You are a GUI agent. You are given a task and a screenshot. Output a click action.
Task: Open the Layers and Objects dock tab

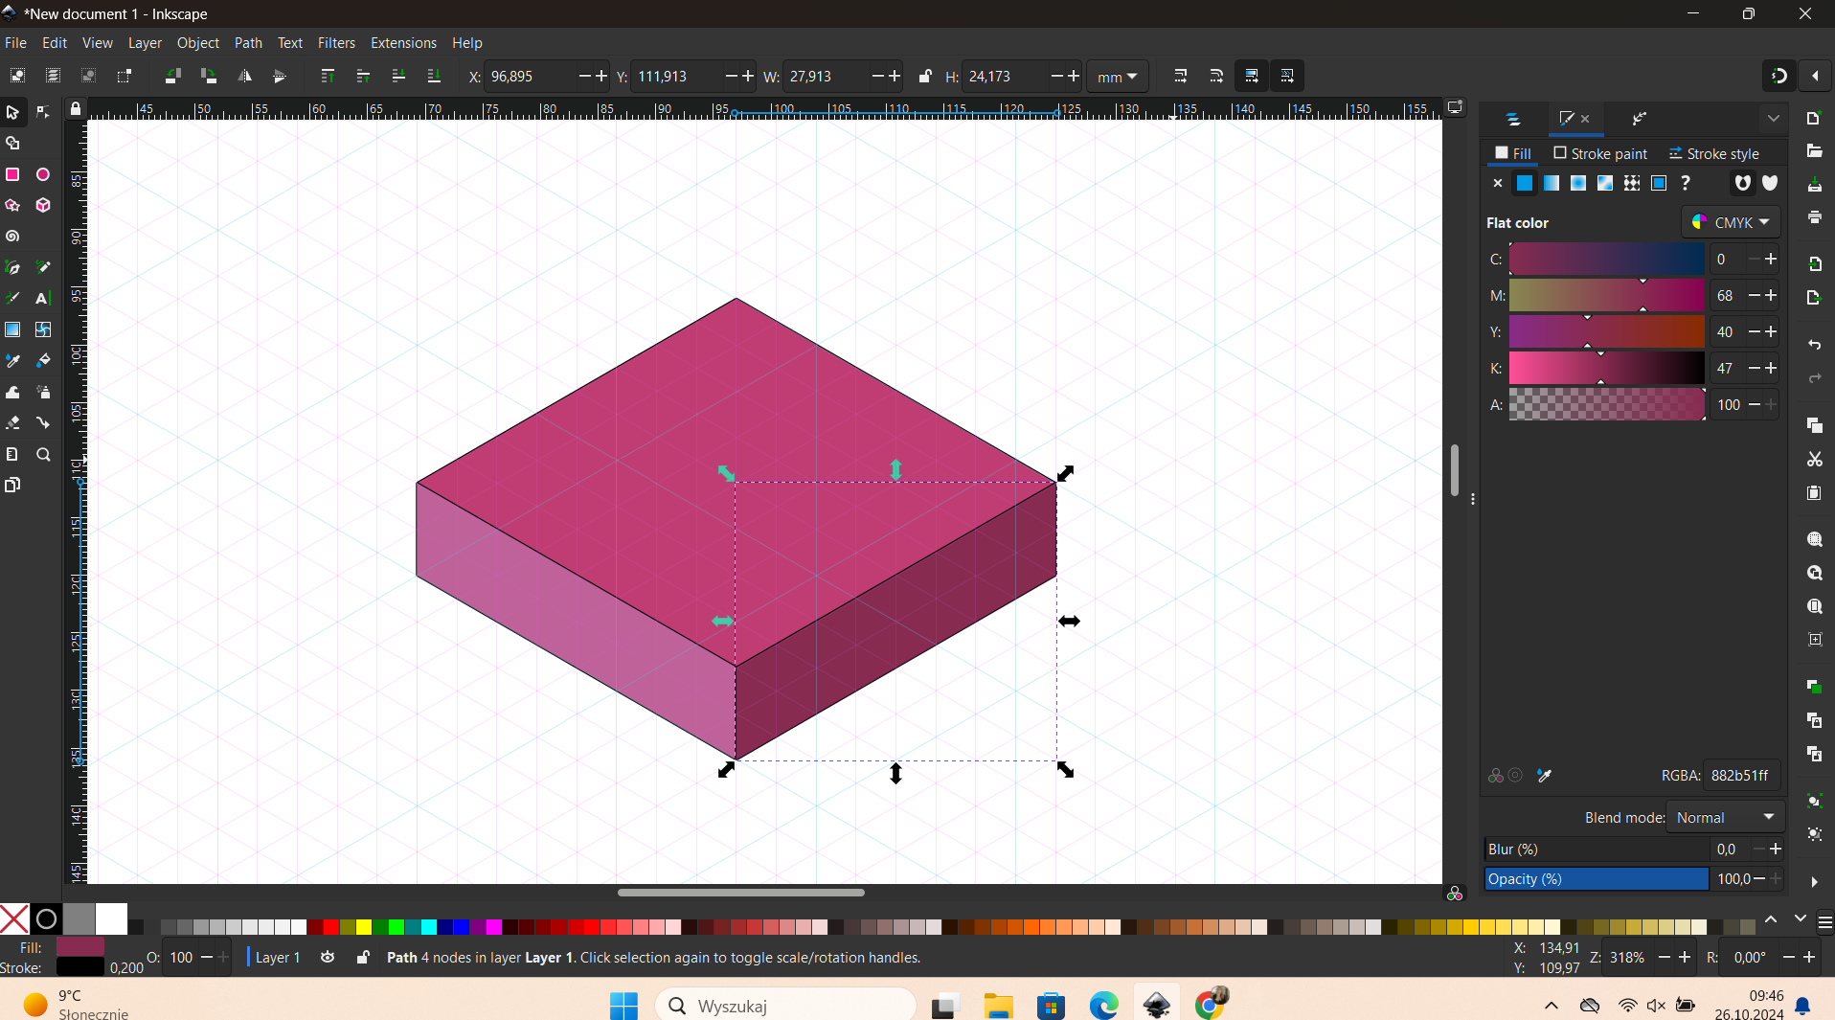[x=1513, y=119]
